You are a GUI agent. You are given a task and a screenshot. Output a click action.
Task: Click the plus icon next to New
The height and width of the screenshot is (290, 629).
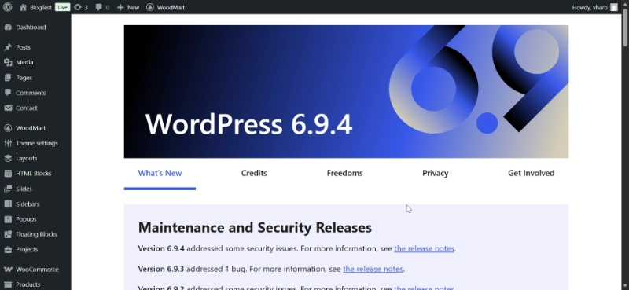(120, 7)
